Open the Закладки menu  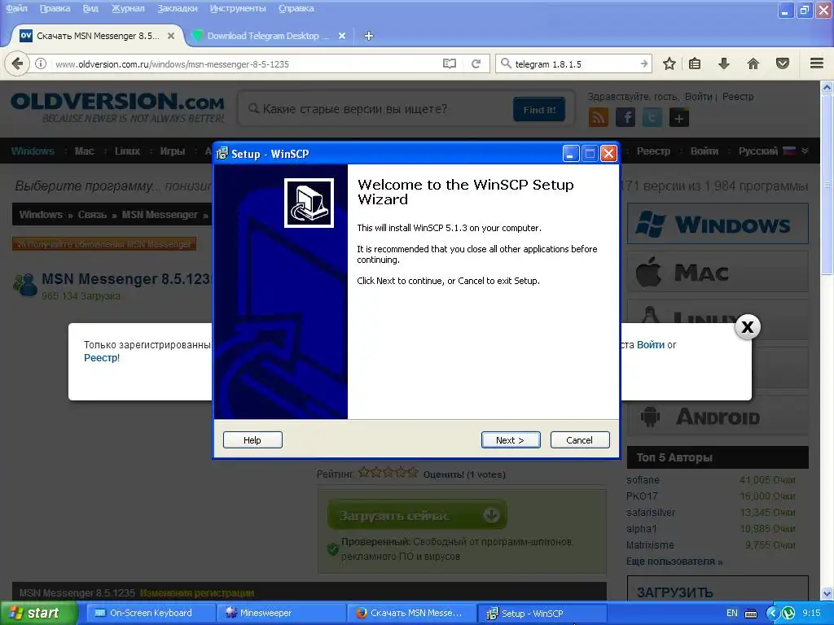point(177,8)
